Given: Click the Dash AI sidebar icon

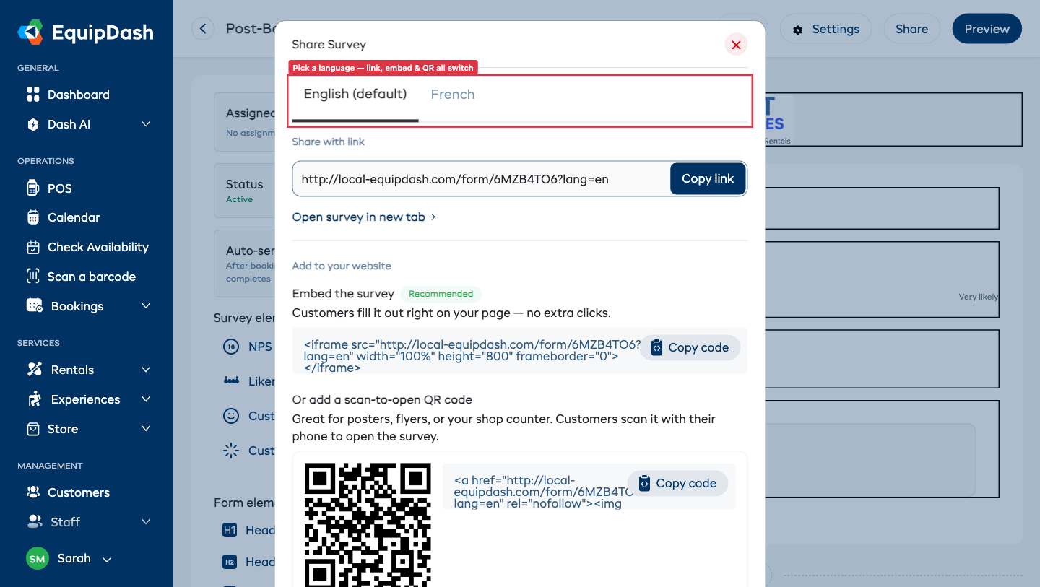Looking at the screenshot, I should click(x=32, y=124).
